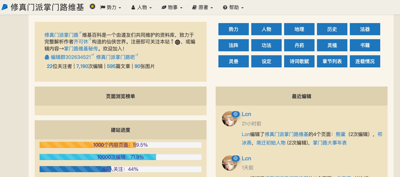
Task: Open the 南迁初始人物 page link
Action: 271,143
